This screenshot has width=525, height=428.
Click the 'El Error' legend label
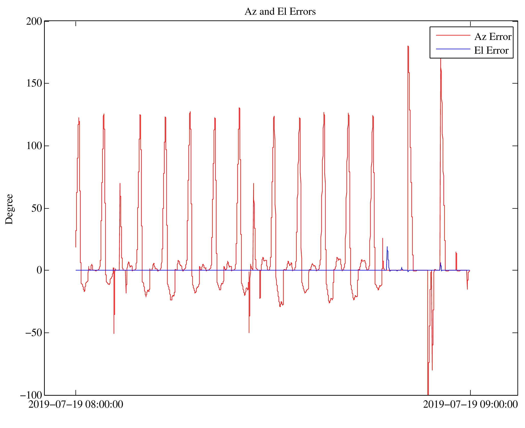(491, 50)
